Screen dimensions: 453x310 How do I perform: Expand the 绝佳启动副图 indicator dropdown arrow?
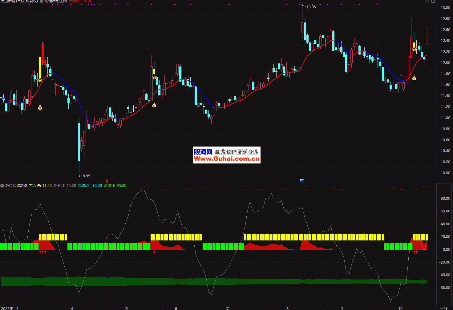pos(2,186)
